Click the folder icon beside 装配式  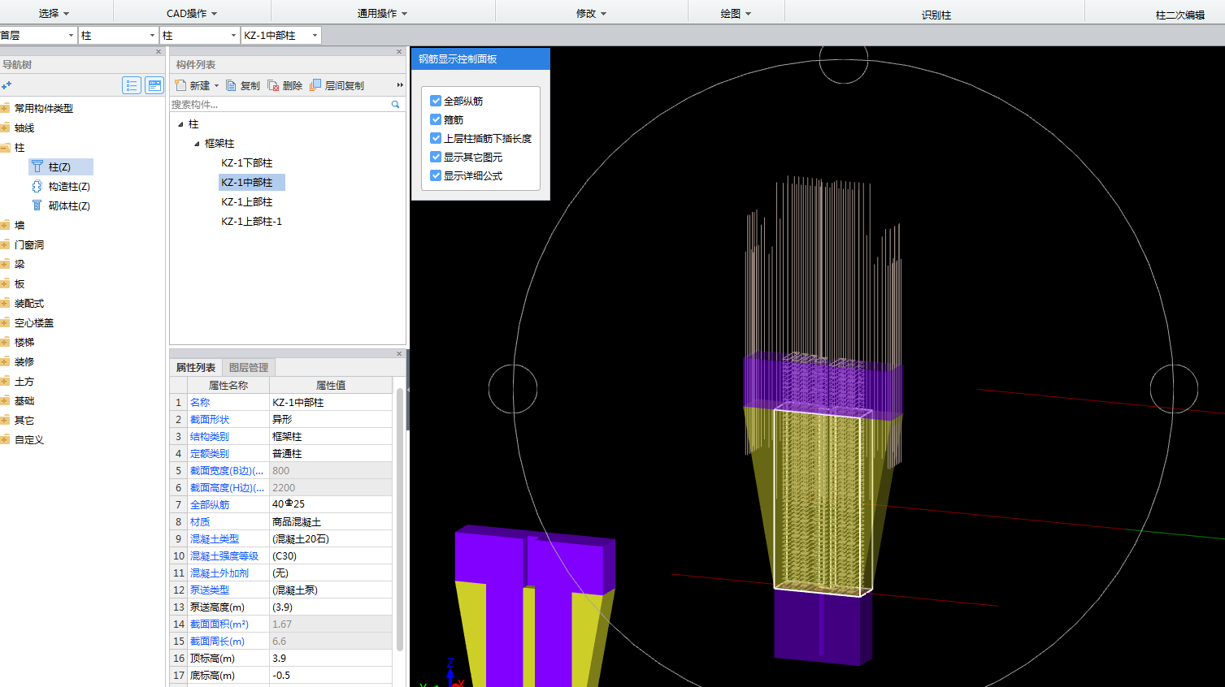pos(5,303)
